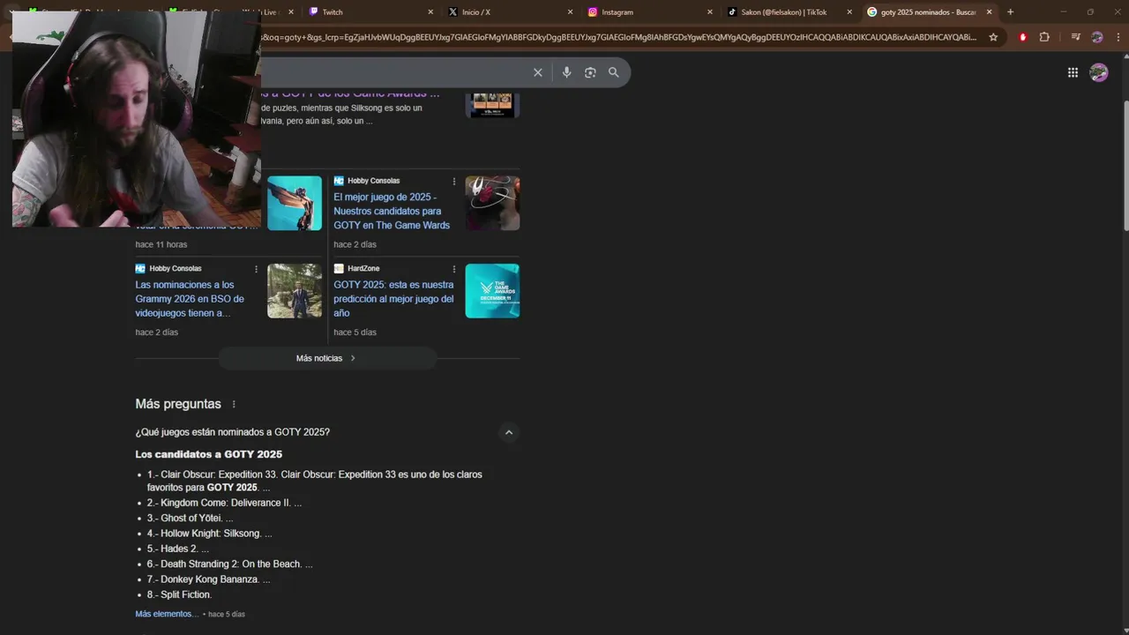Select the goty 2025 nominados tab

point(930,12)
